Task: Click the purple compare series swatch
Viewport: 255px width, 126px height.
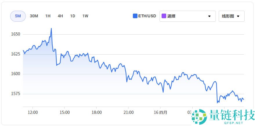Action: coord(164,16)
